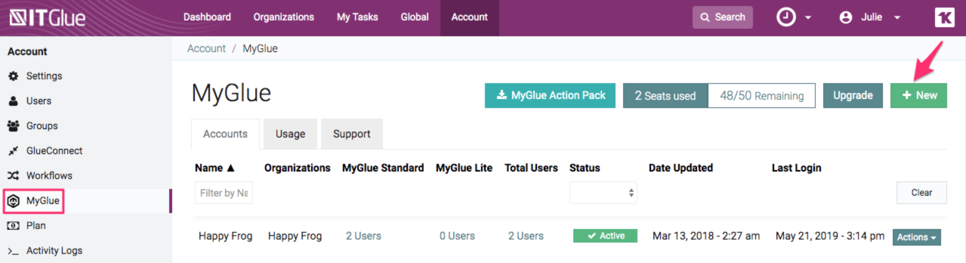Expand the clock menu dropdown arrow

(x=808, y=17)
